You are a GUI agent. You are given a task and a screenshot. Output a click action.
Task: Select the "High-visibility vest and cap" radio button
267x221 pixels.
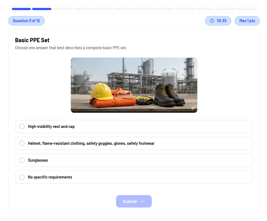point(22,127)
